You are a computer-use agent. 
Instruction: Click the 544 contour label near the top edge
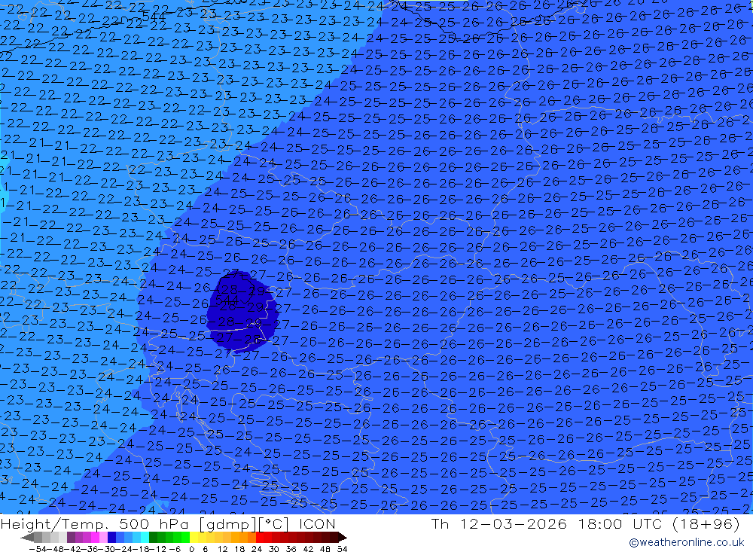[x=153, y=17]
